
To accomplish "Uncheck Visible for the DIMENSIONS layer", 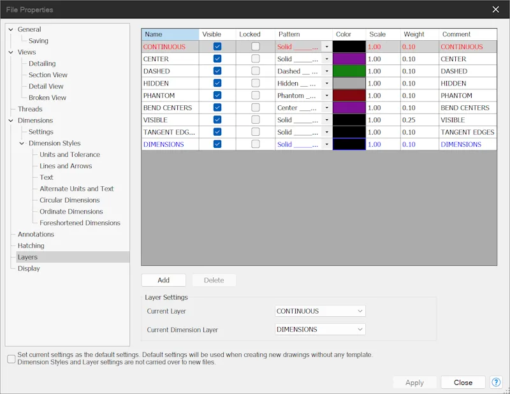I will [x=217, y=144].
